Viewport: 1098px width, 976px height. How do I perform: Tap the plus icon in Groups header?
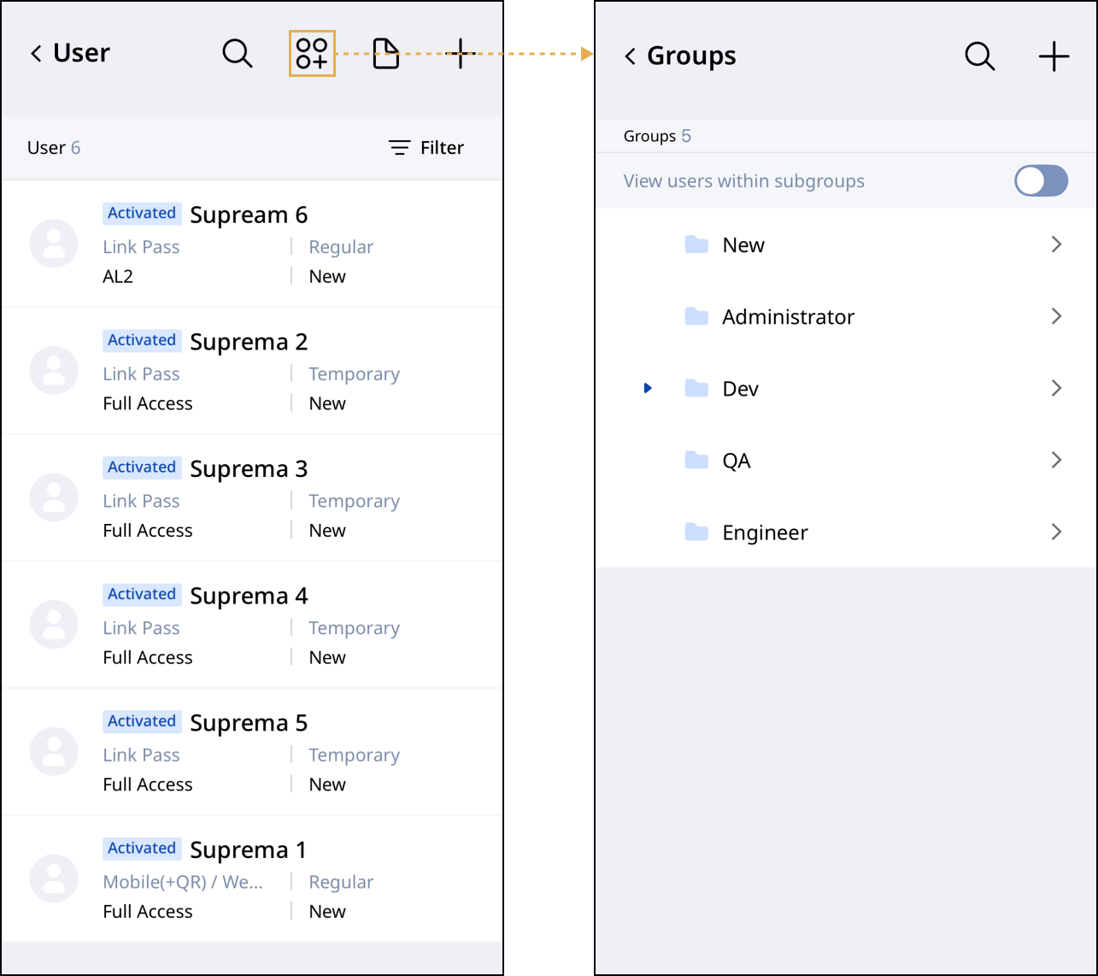coord(1054,56)
